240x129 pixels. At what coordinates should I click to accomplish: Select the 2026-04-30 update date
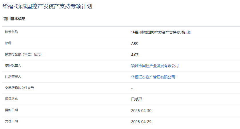click(x=141, y=111)
